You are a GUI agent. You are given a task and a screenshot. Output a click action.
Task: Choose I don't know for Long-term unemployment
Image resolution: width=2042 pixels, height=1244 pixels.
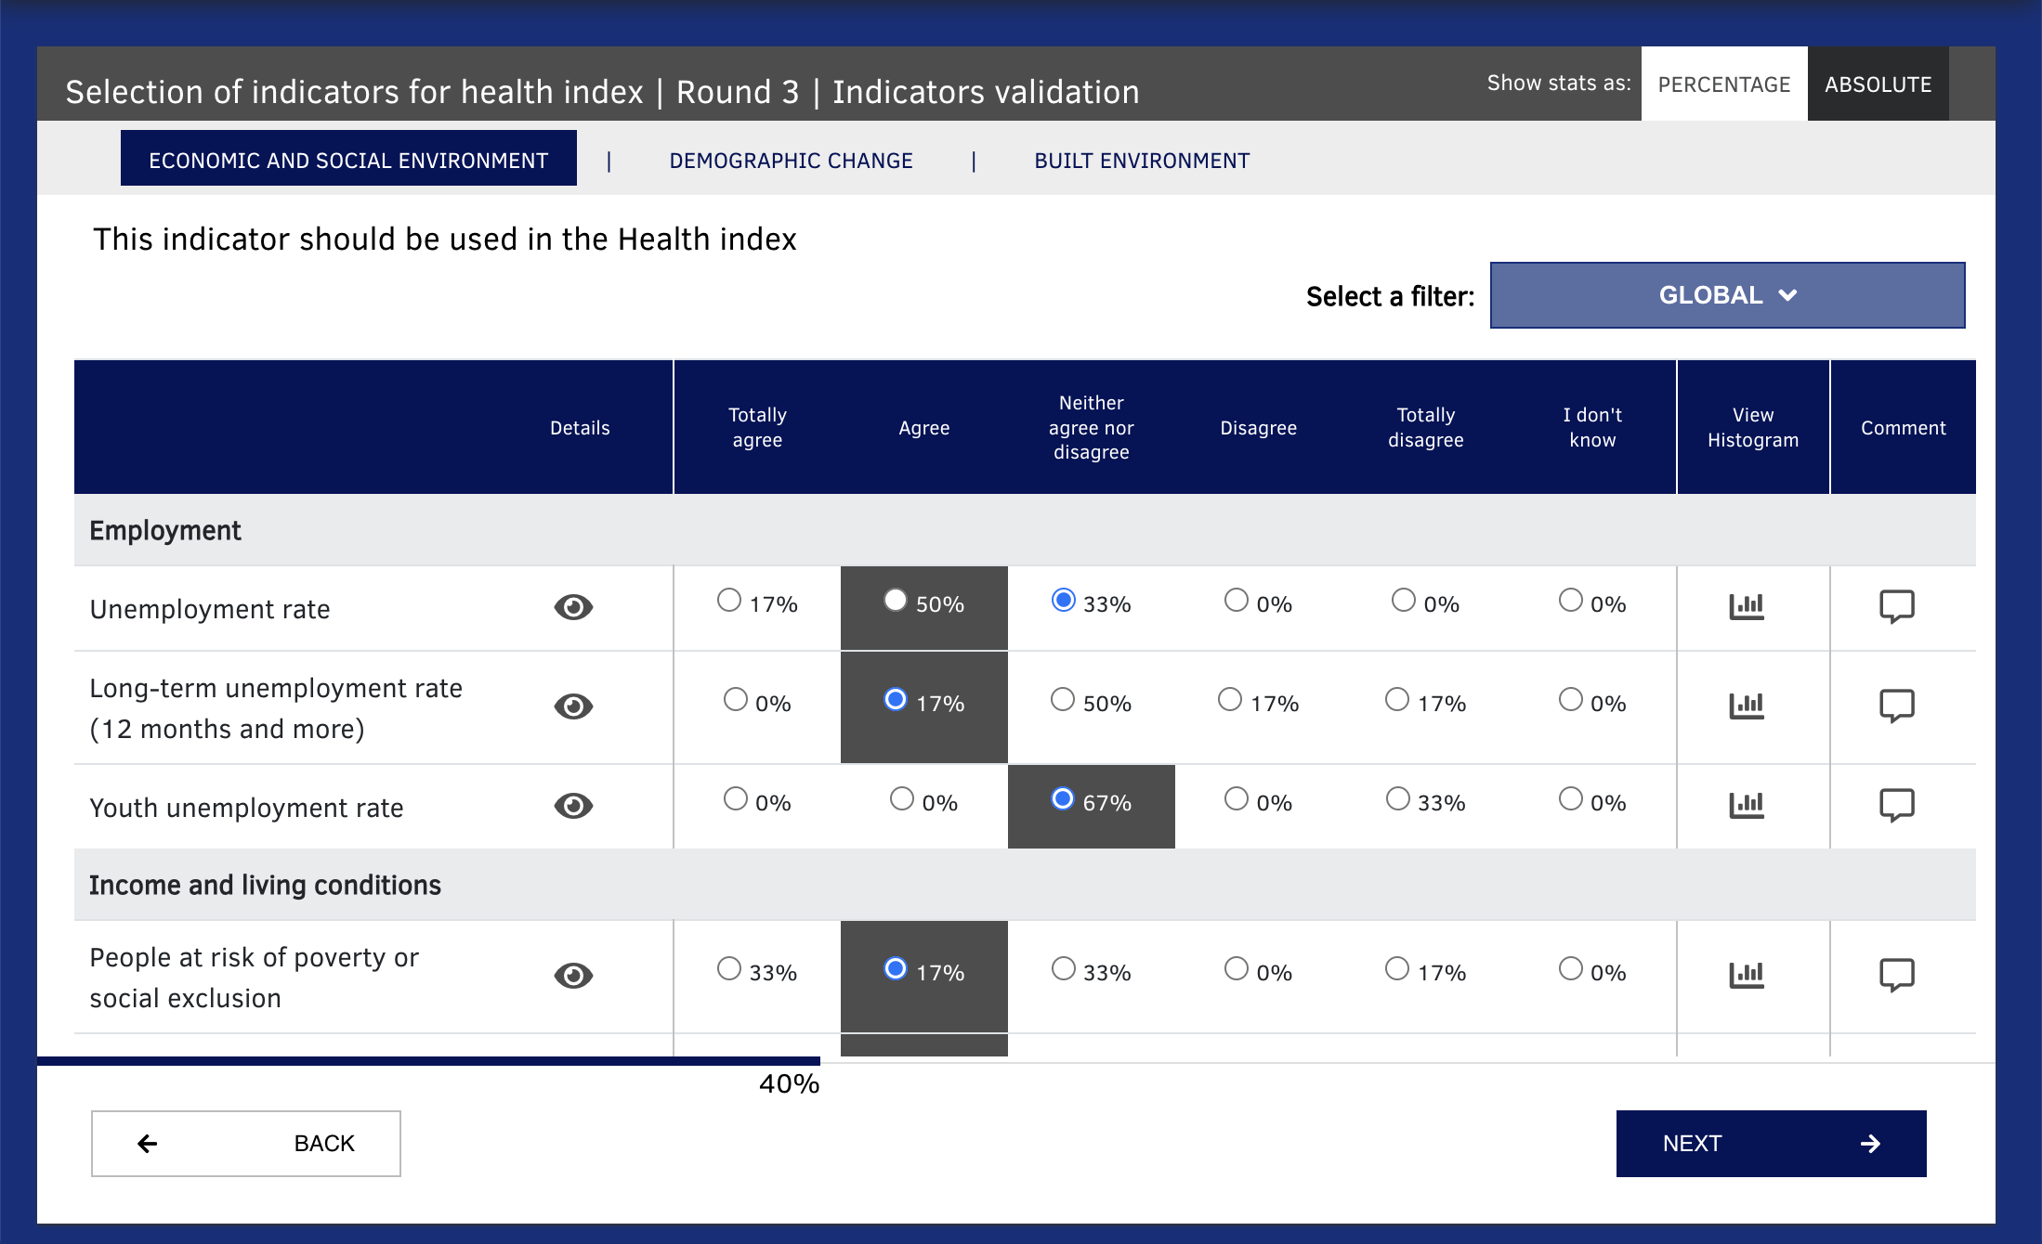1571,699
